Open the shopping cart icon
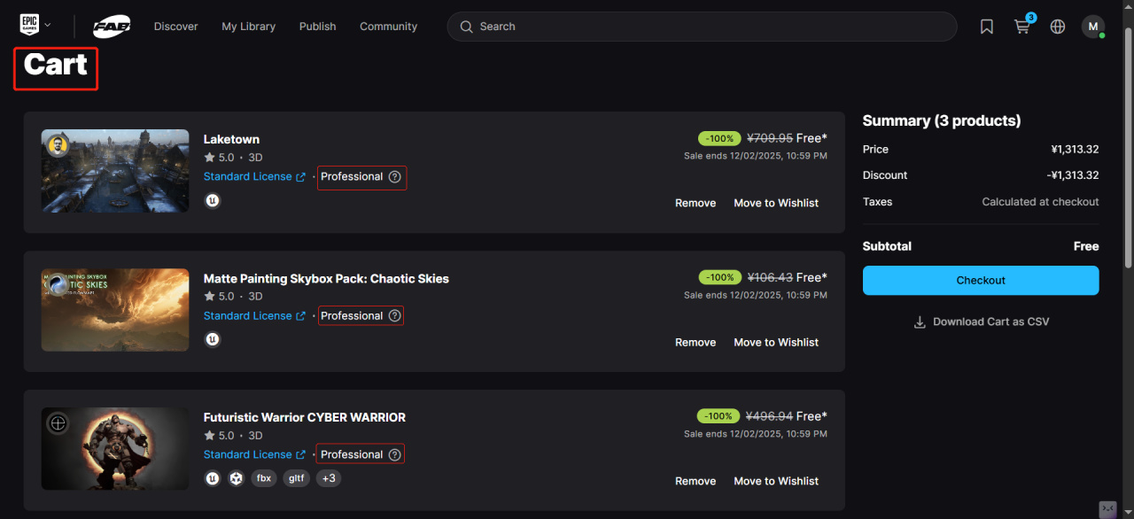1134x519 pixels. click(x=1022, y=27)
